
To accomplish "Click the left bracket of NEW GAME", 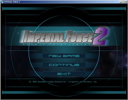I will (43, 56).
